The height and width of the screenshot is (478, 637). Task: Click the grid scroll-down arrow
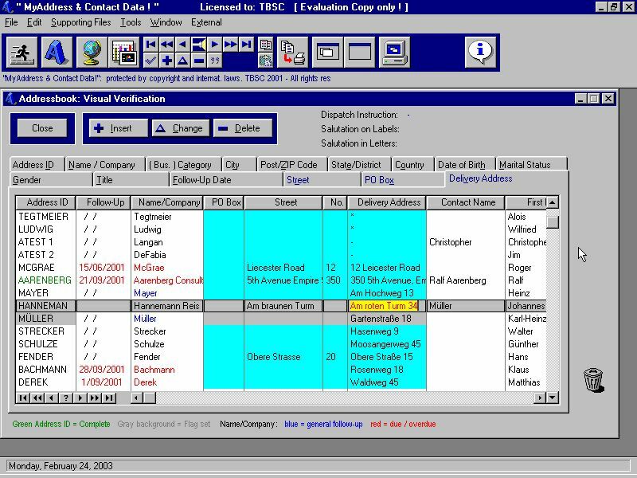(553, 398)
